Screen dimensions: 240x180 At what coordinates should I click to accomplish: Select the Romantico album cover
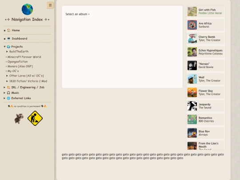click(x=192, y=120)
